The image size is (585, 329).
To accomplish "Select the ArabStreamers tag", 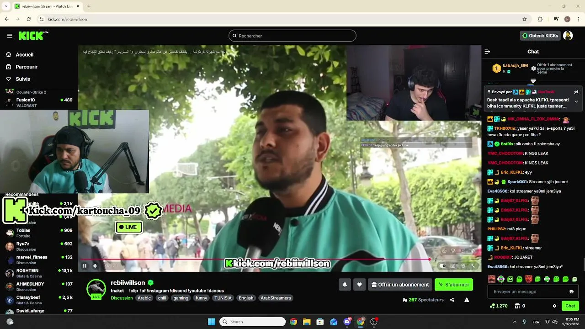I will point(276,298).
